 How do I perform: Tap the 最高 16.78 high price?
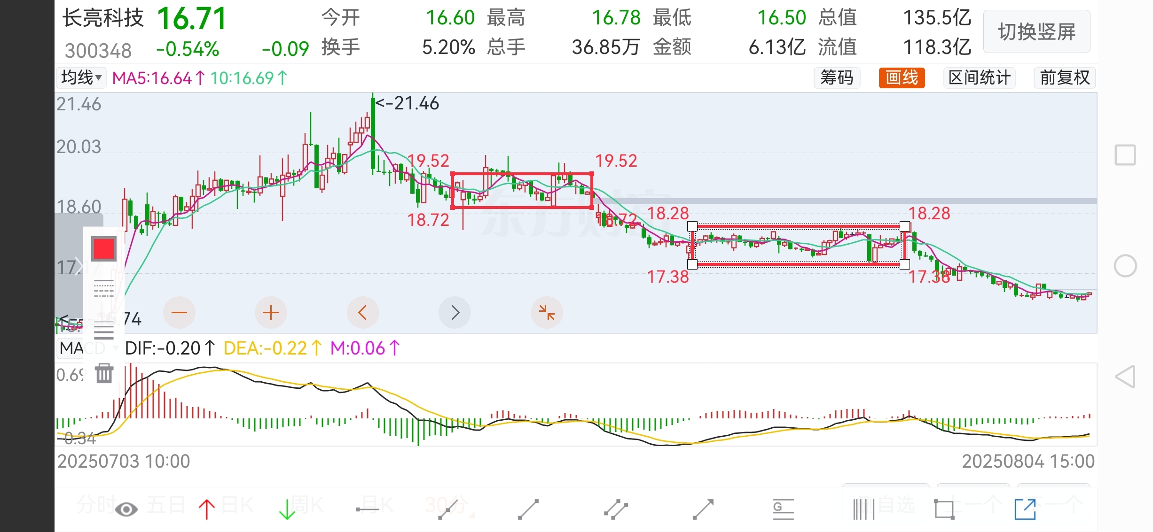coord(564,18)
